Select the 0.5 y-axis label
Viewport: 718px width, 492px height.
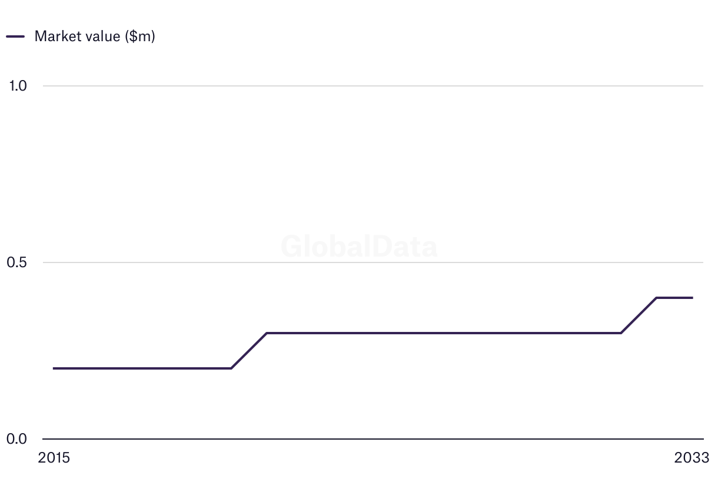pyautogui.click(x=17, y=262)
